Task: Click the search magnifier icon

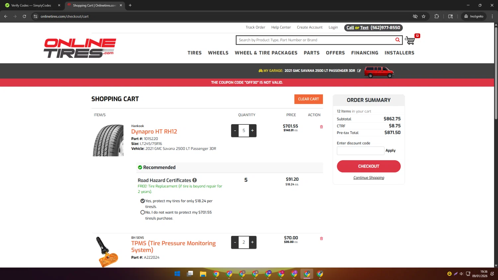Action: pyautogui.click(x=397, y=40)
